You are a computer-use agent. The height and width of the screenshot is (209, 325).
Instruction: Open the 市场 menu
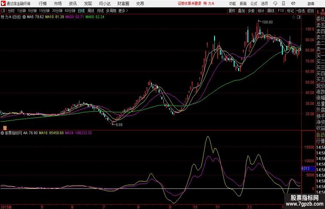click(x=58, y=3)
